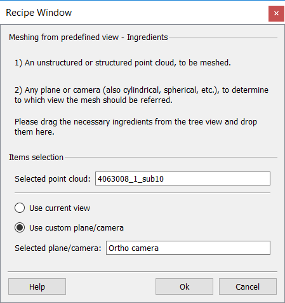Close the Recipe Window with the red X

click(x=276, y=13)
